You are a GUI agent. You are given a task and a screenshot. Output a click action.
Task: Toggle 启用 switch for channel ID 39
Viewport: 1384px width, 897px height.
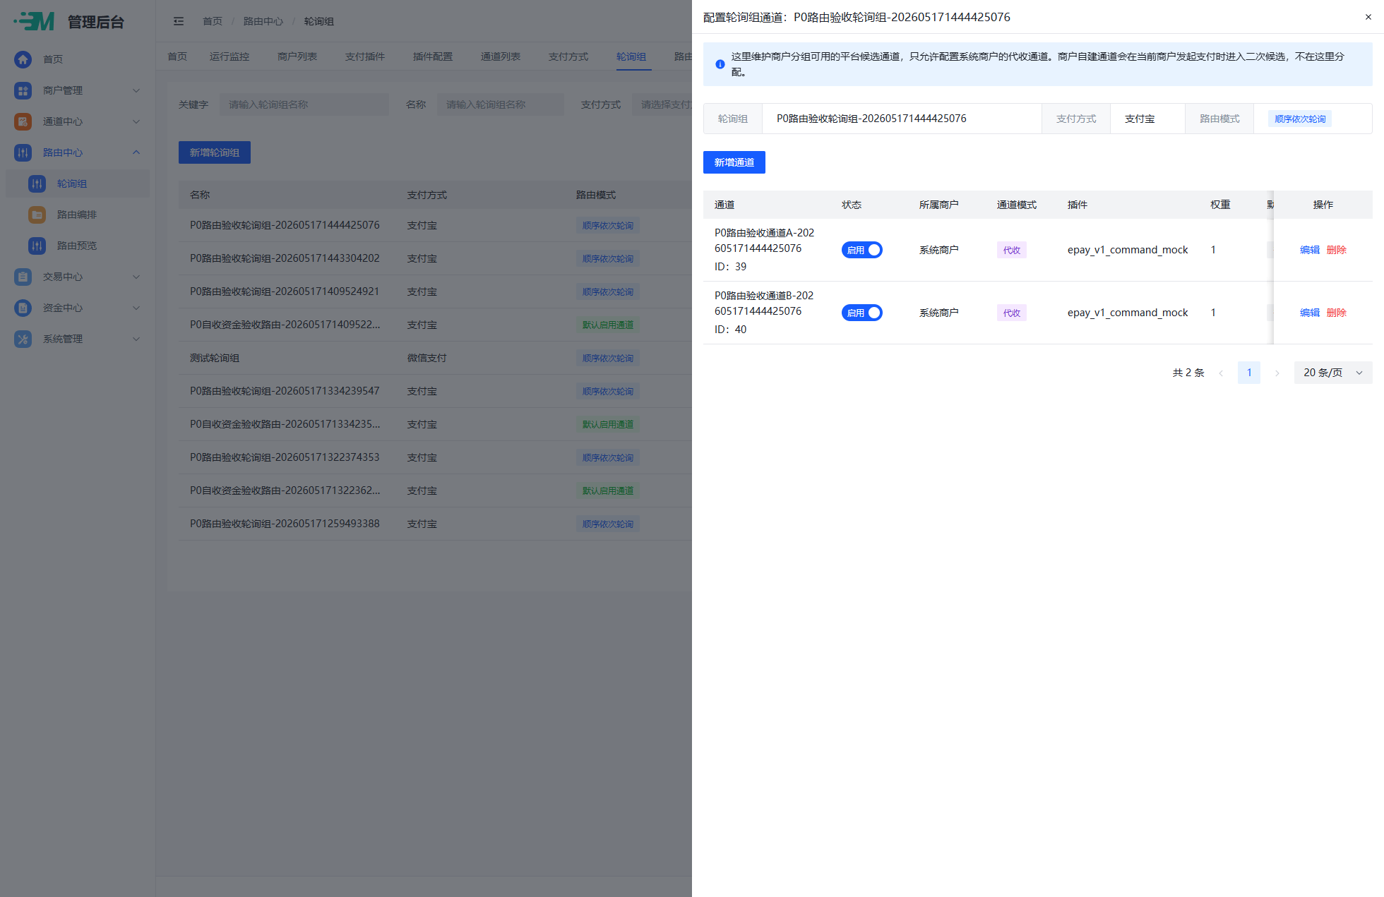861,250
